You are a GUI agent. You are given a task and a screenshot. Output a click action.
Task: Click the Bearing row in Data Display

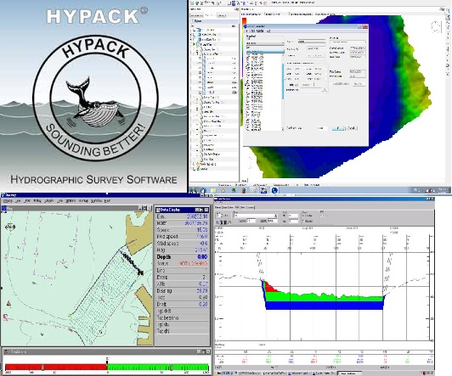pos(182,290)
